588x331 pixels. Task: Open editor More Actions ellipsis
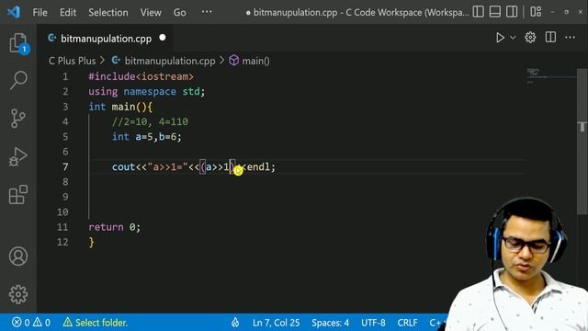click(x=570, y=37)
